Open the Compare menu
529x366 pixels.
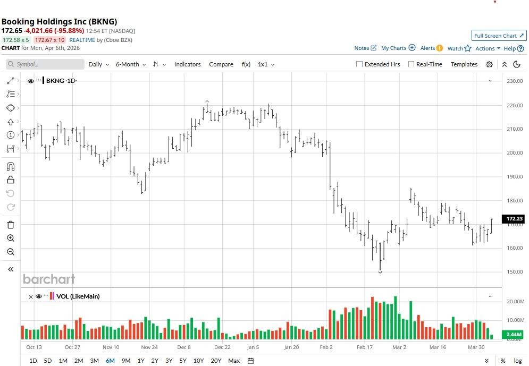(x=221, y=64)
